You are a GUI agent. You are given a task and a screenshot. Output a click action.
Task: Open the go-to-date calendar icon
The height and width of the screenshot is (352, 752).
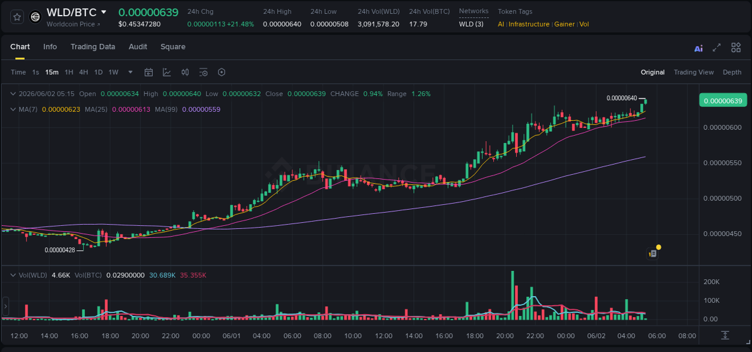pyautogui.click(x=149, y=72)
